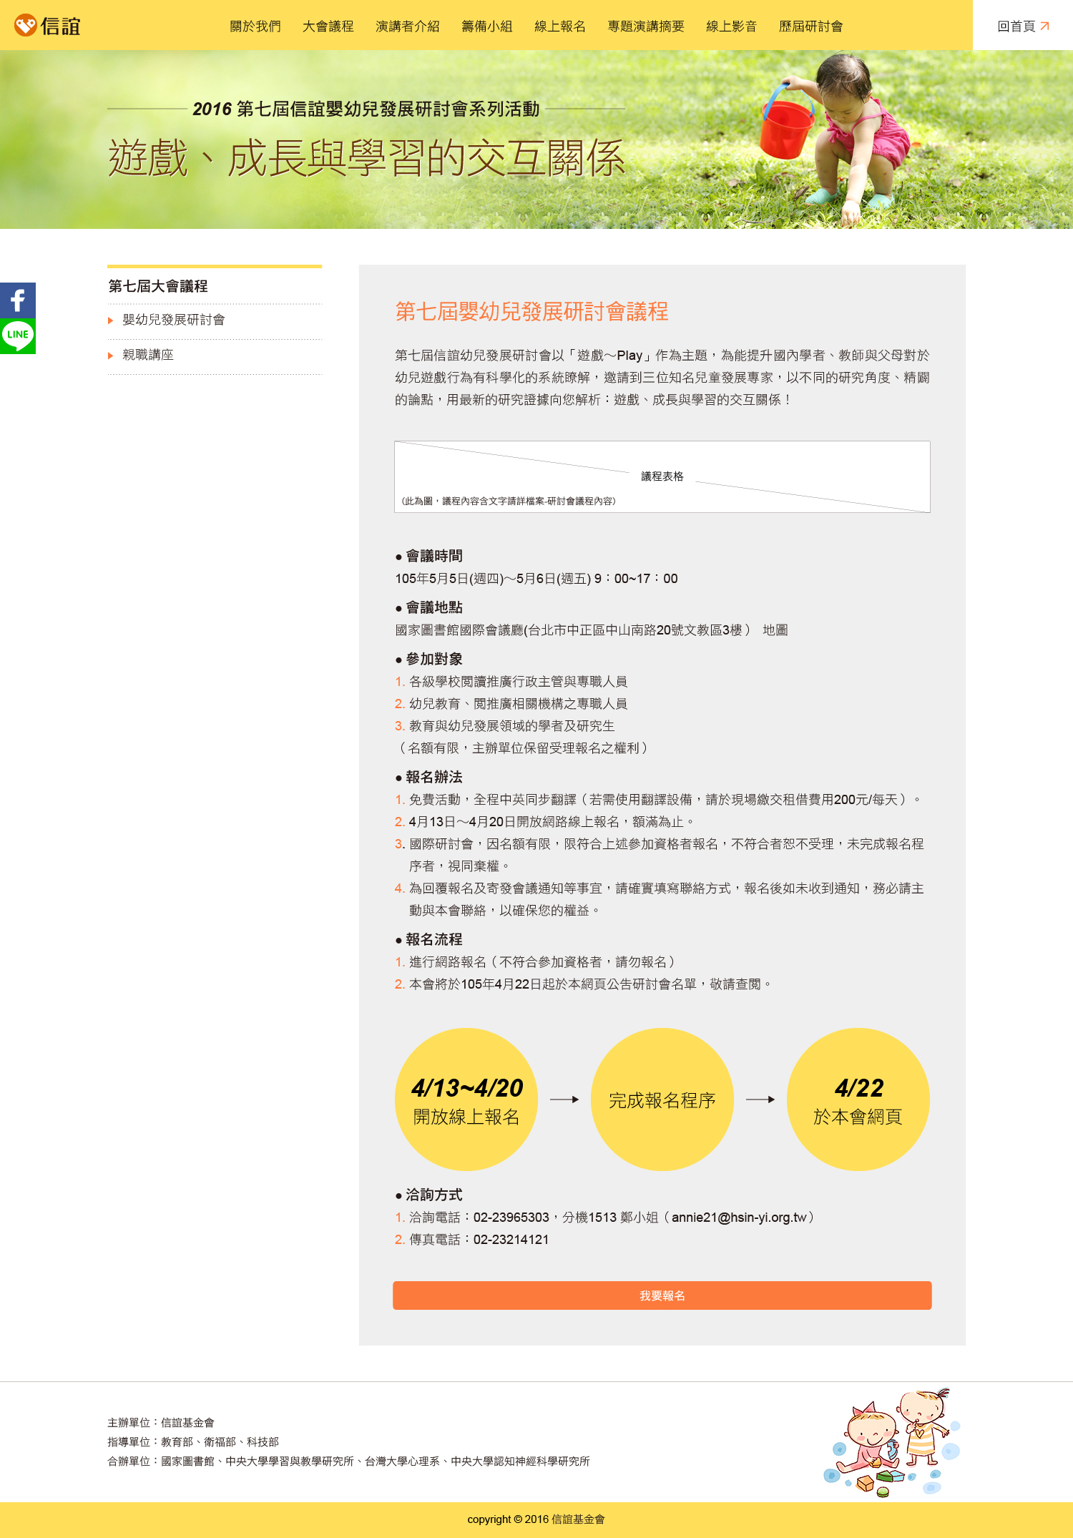
Task: Open the 籌備小組 menu item
Action: pyautogui.click(x=487, y=26)
